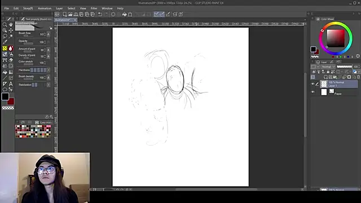Select the Ruler tool
This screenshot has height=203, width=361.
[5, 84]
